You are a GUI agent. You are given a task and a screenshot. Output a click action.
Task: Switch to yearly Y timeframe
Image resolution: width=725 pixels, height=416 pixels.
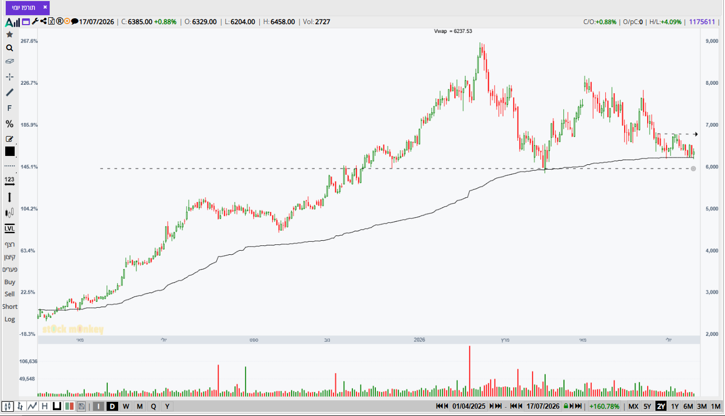[167, 406]
